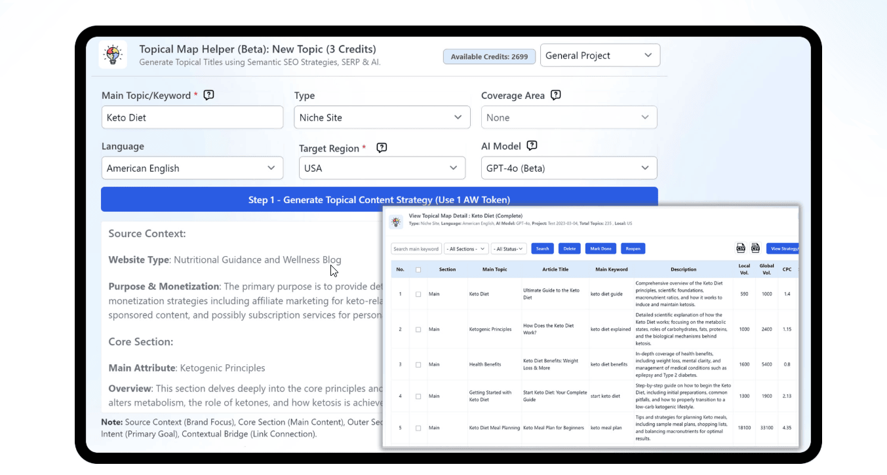Click the AI Model help icon

pos(532,145)
